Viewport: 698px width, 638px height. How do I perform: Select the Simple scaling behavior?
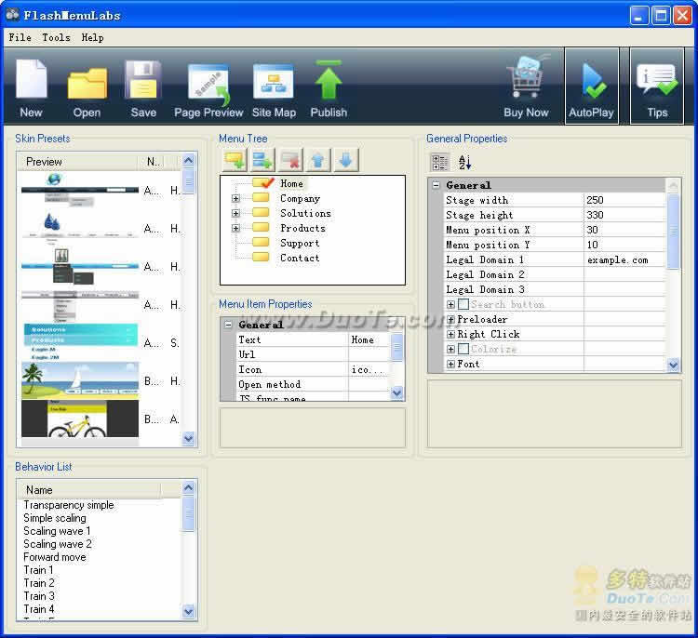click(x=55, y=518)
